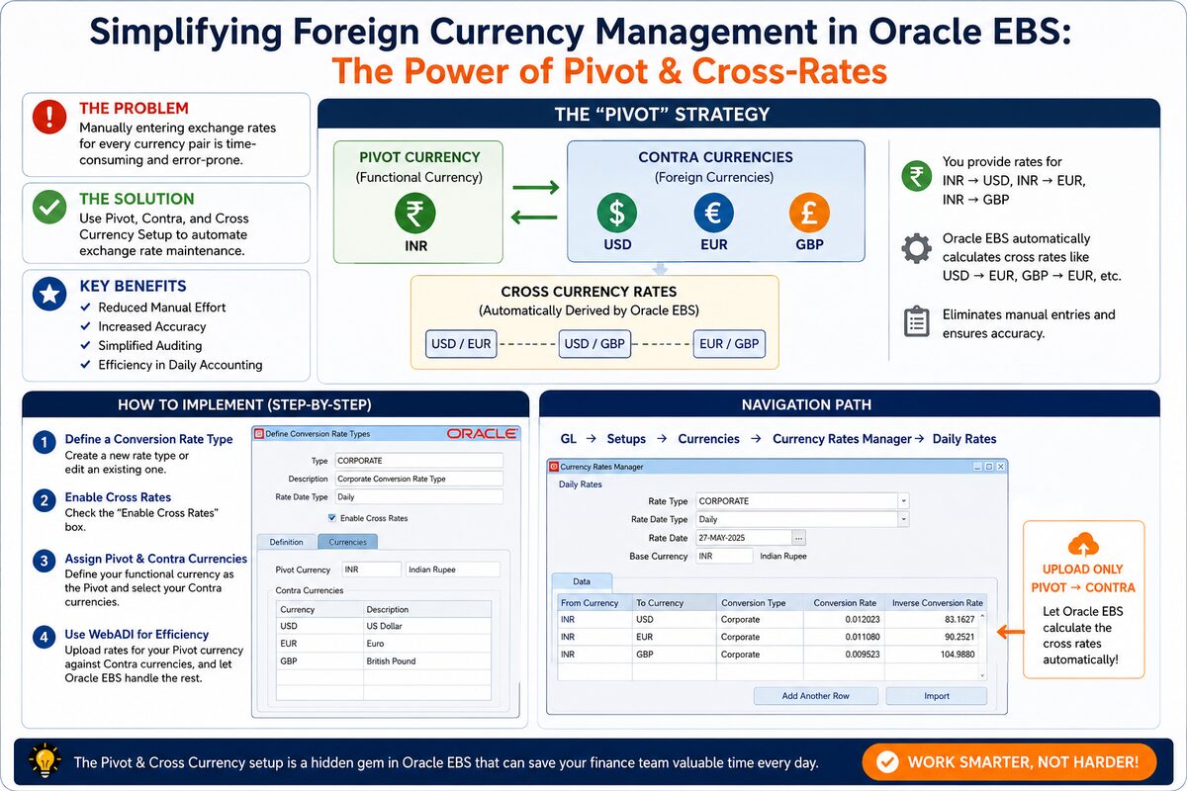The height and width of the screenshot is (791, 1187).
Task: Click the Rate Date Type field in rate types window
Action: [418, 497]
